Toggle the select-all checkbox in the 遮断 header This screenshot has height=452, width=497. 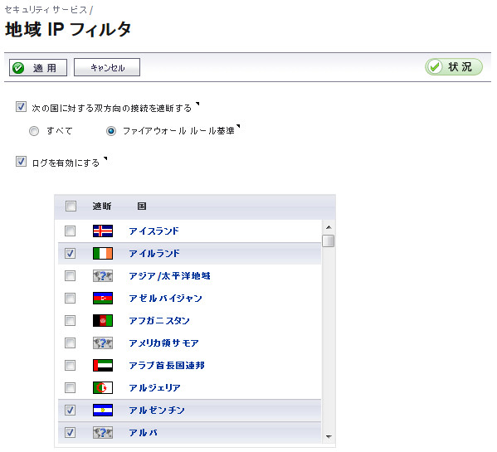(71, 207)
